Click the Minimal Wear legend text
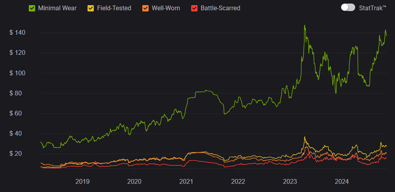 tap(57, 8)
